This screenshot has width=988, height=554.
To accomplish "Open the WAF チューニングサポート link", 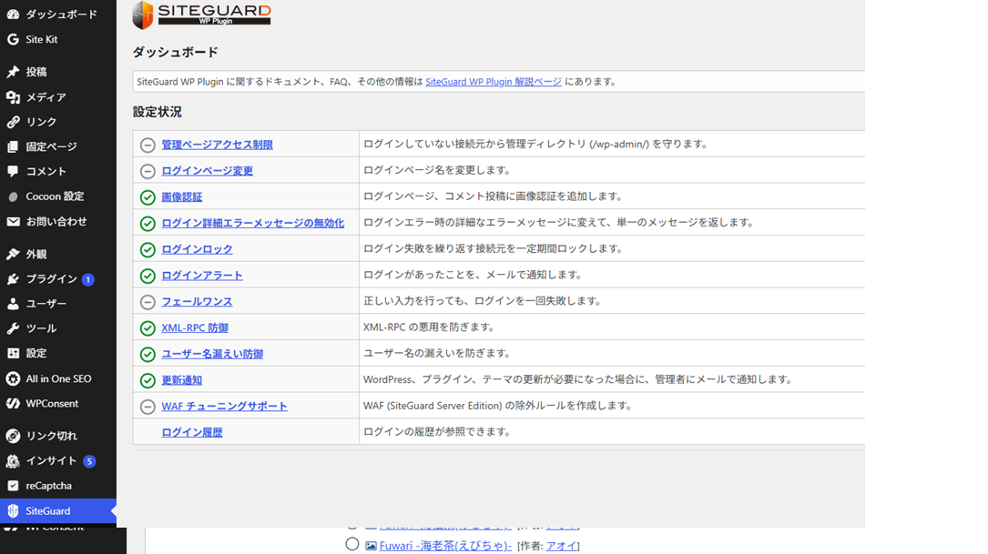I will click(x=224, y=406).
